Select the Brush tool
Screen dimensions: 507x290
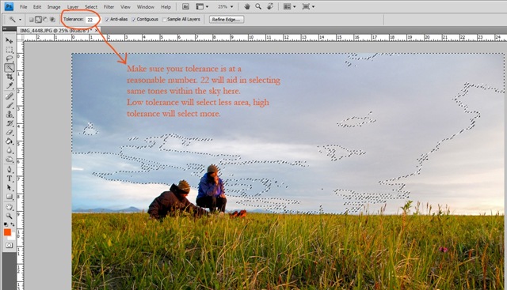click(x=9, y=105)
